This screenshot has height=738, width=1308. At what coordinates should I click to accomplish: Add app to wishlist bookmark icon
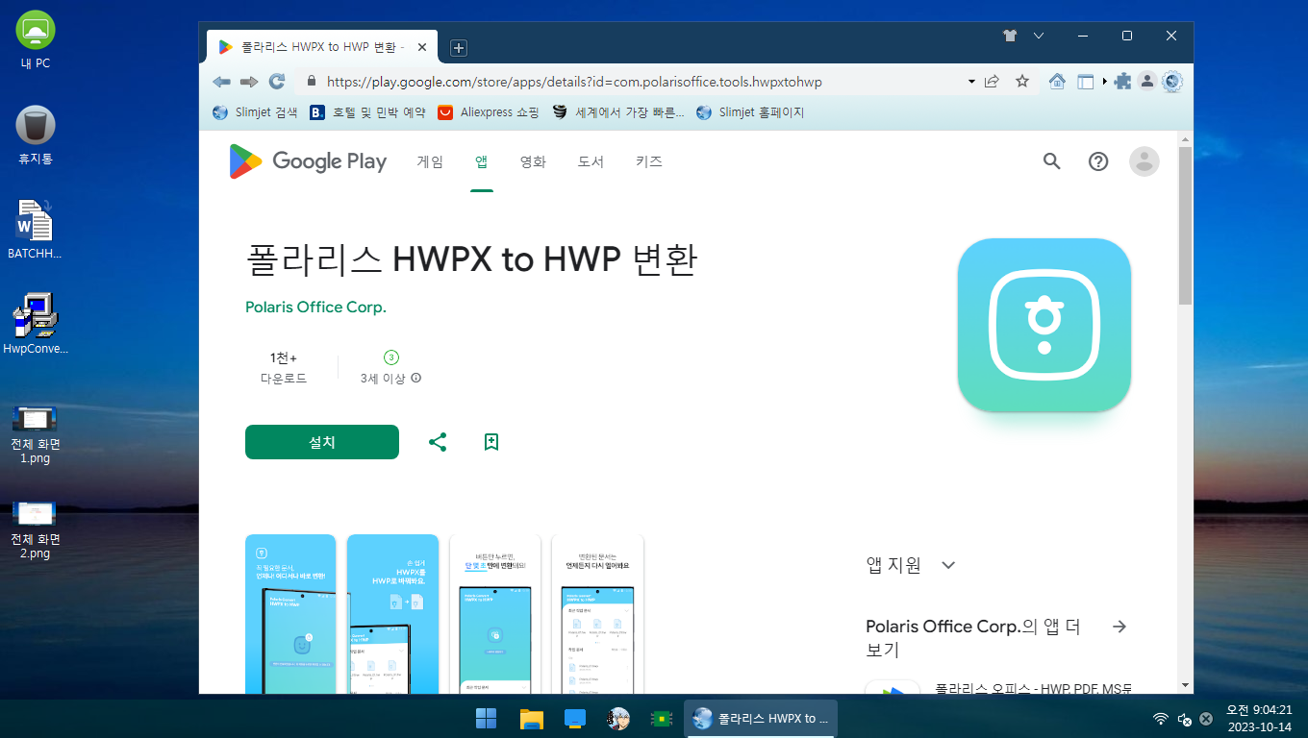(x=491, y=442)
